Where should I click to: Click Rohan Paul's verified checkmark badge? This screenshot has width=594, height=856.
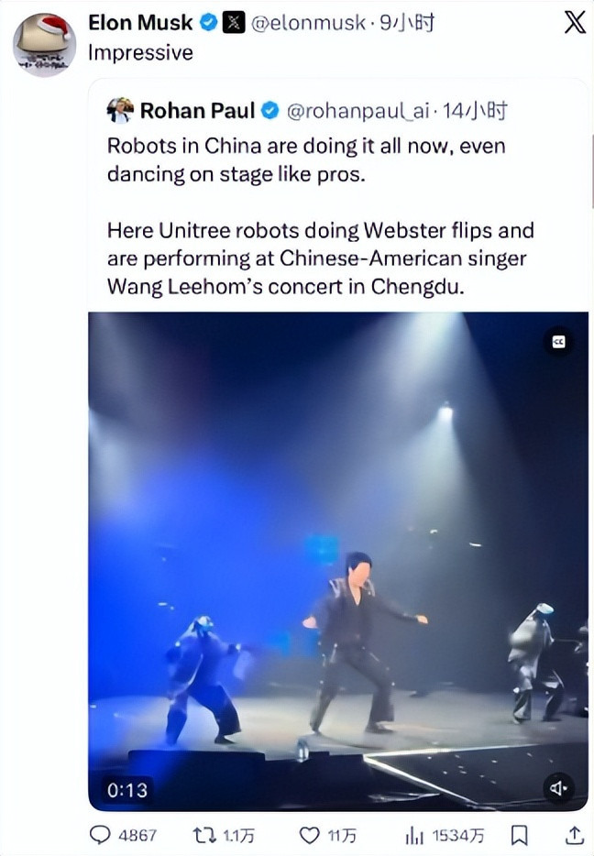point(270,111)
